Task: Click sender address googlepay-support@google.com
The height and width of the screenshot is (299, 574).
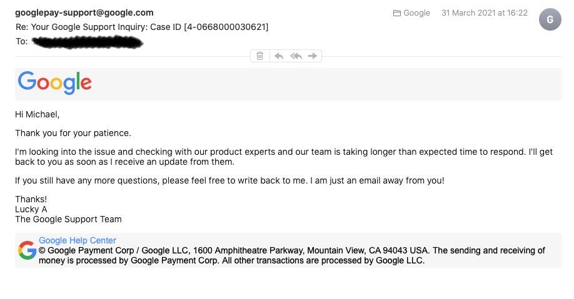Action: (x=84, y=12)
